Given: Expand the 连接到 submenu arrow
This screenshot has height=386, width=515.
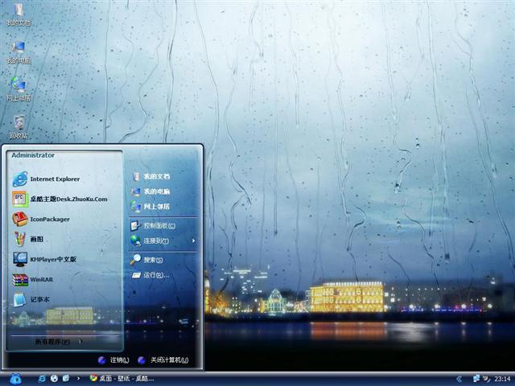Looking at the screenshot, I should point(193,240).
